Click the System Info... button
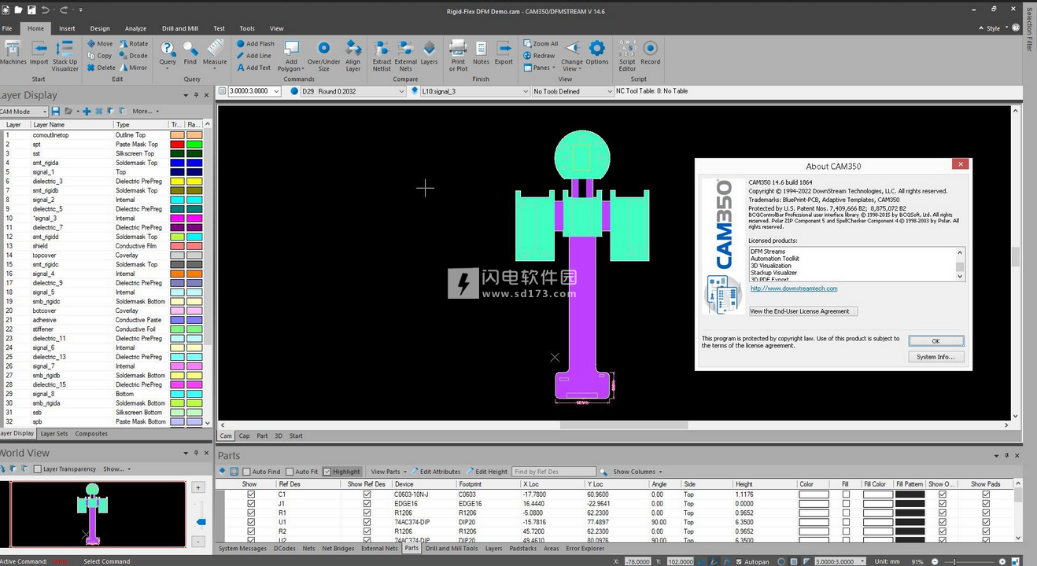Screen dimensions: 1037x566 (x=936, y=357)
